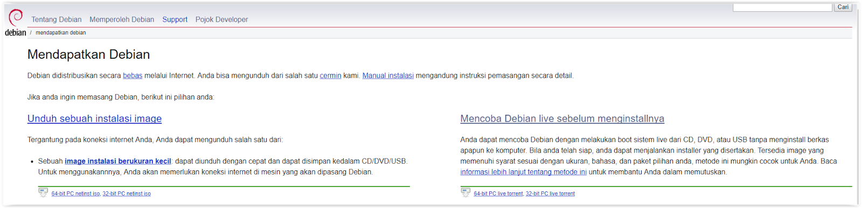Open 'Unduh sebuah instalasi image' heading link
The width and height of the screenshot is (862, 208).
95,119
